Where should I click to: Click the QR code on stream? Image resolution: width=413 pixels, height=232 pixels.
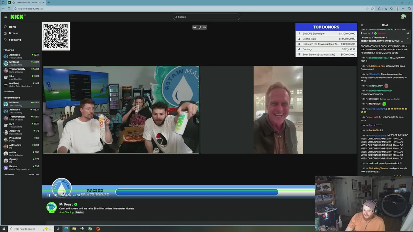56,36
